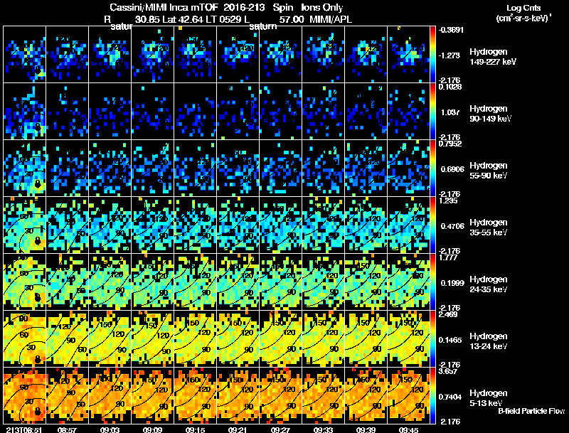The width and height of the screenshot is (569, 433).
Task: Click the colorbar value "0.7404"
Action: (450, 397)
